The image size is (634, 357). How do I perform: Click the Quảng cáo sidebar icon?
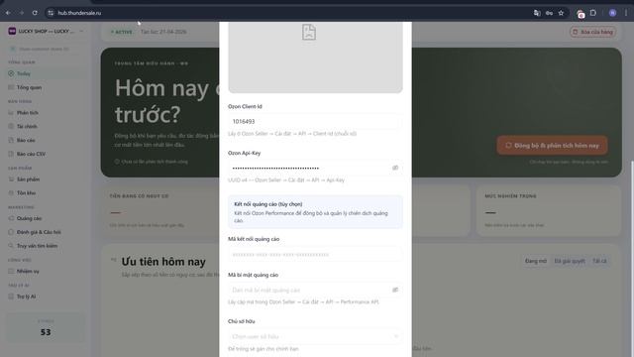11,218
